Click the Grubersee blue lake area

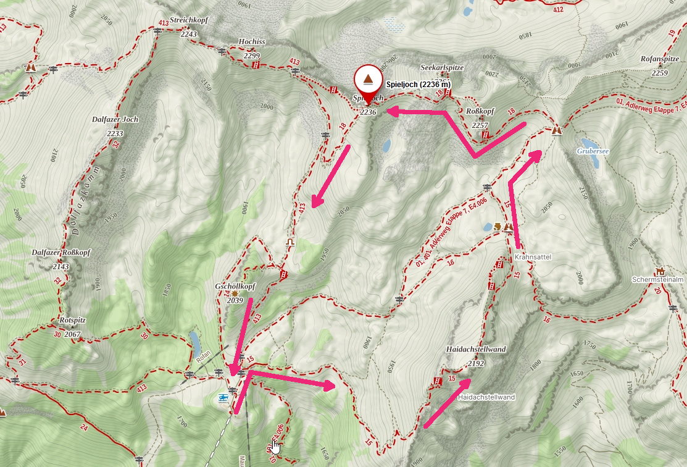pyautogui.click(x=591, y=152)
